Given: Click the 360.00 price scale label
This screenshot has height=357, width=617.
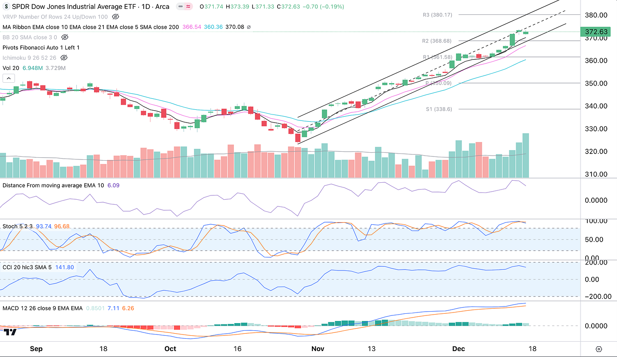Looking at the screenshot, I should coord(596,61).
